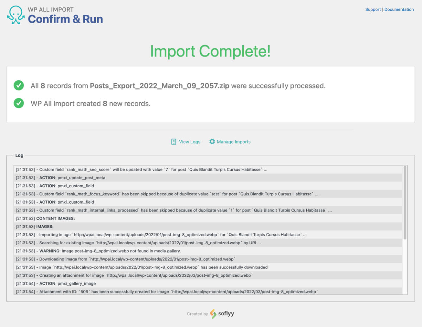Viewport: 422px width, 327px height.
Task: Click the rank_math_seo_score log line
Action: click(208, 169)
